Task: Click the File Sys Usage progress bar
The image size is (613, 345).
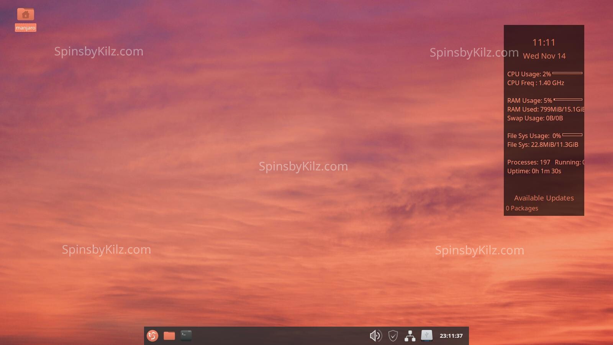Action: pyautogui.click(x=572, y=135)
